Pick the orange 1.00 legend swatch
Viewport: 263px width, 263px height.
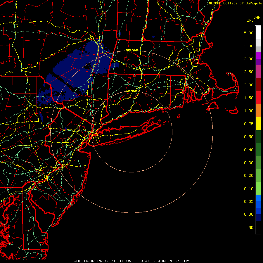(x=258, y=111)
